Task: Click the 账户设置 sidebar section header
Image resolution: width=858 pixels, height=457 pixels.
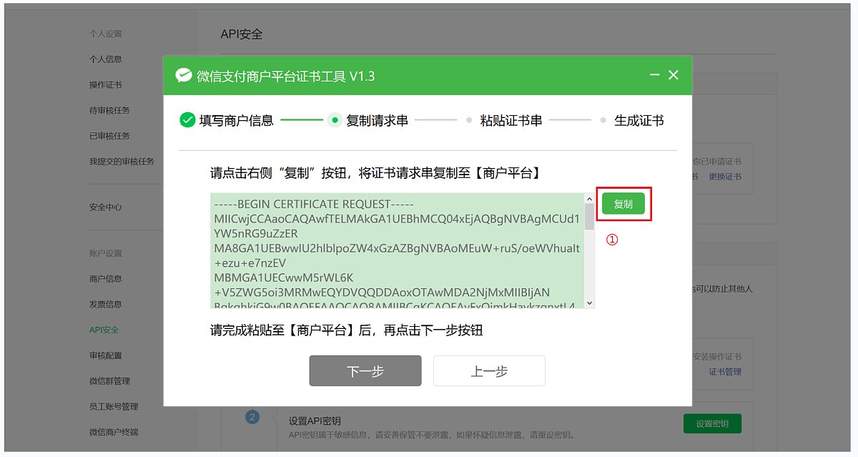Action: [x=106, y=253]
